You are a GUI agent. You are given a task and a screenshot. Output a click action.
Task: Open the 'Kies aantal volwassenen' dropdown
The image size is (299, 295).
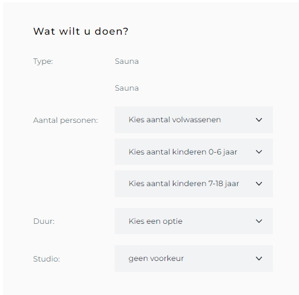click(x=193, y=120)
